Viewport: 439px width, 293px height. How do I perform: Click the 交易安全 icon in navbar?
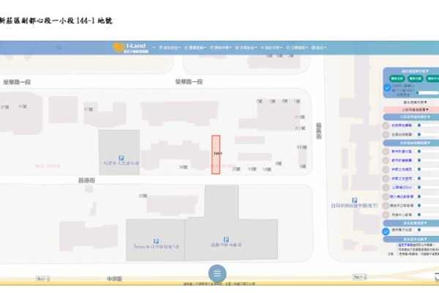click(237, 48)
